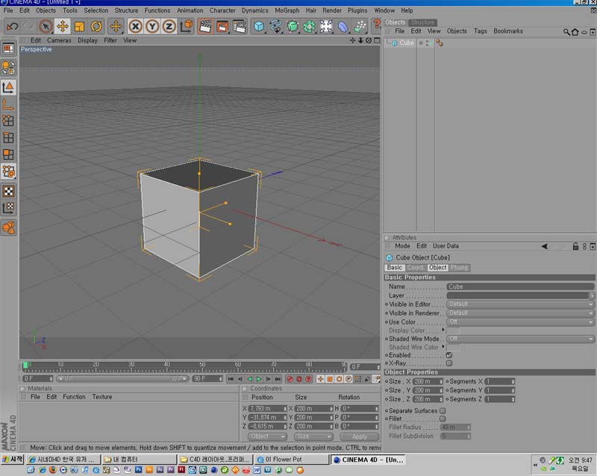Switch to the Structure tab
This screenshot has width=597, height=476.
click(422, 22)
